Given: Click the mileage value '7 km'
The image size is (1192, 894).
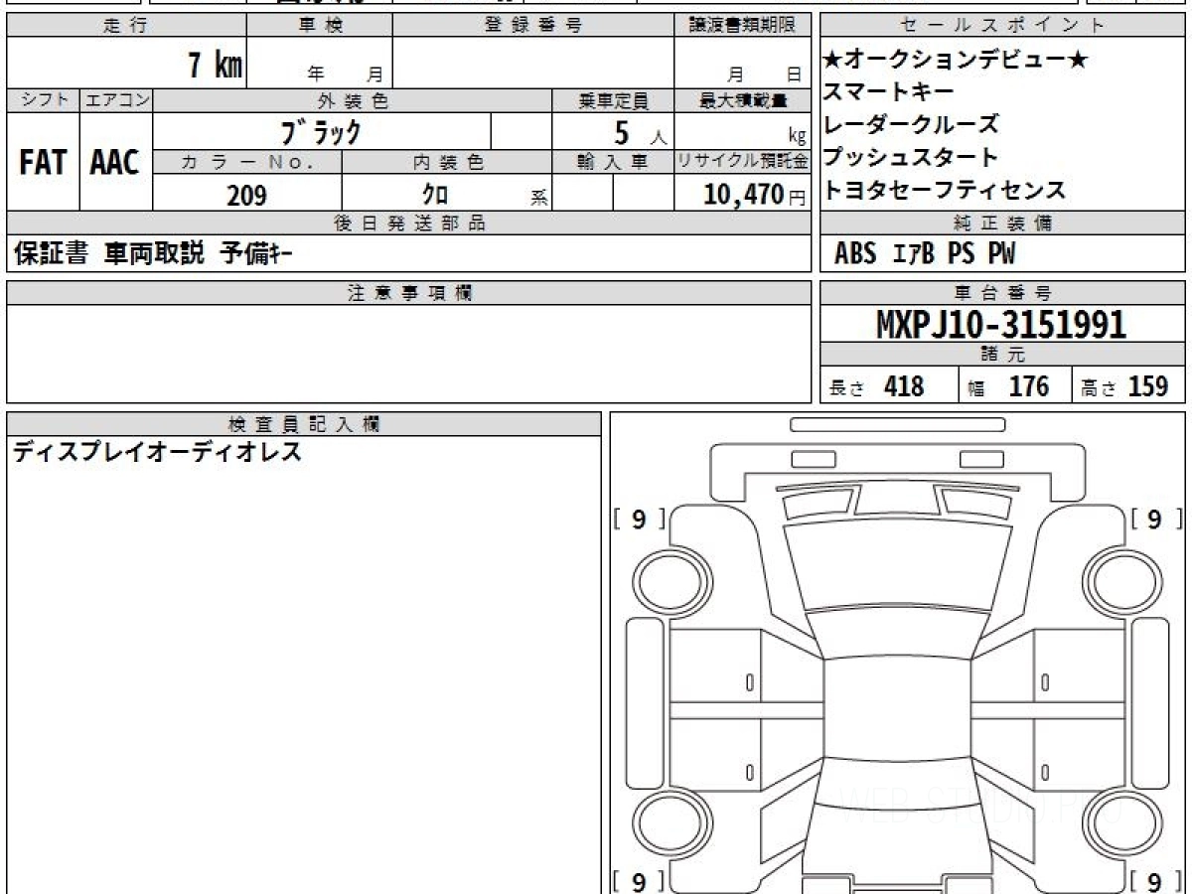Looking at the screenshot, I should pyautogui.click(x=215, y=66).
